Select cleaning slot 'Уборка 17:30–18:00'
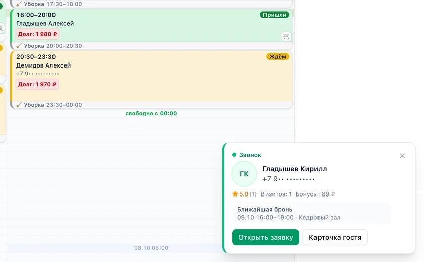The image size is (424, 262). click(x=151, y=4)
